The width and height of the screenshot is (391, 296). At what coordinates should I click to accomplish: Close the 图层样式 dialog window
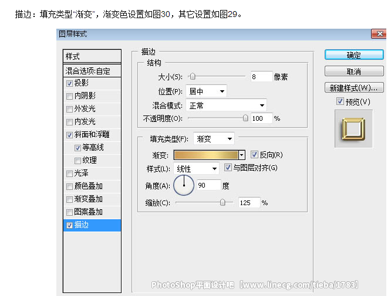tap(379, 34)
